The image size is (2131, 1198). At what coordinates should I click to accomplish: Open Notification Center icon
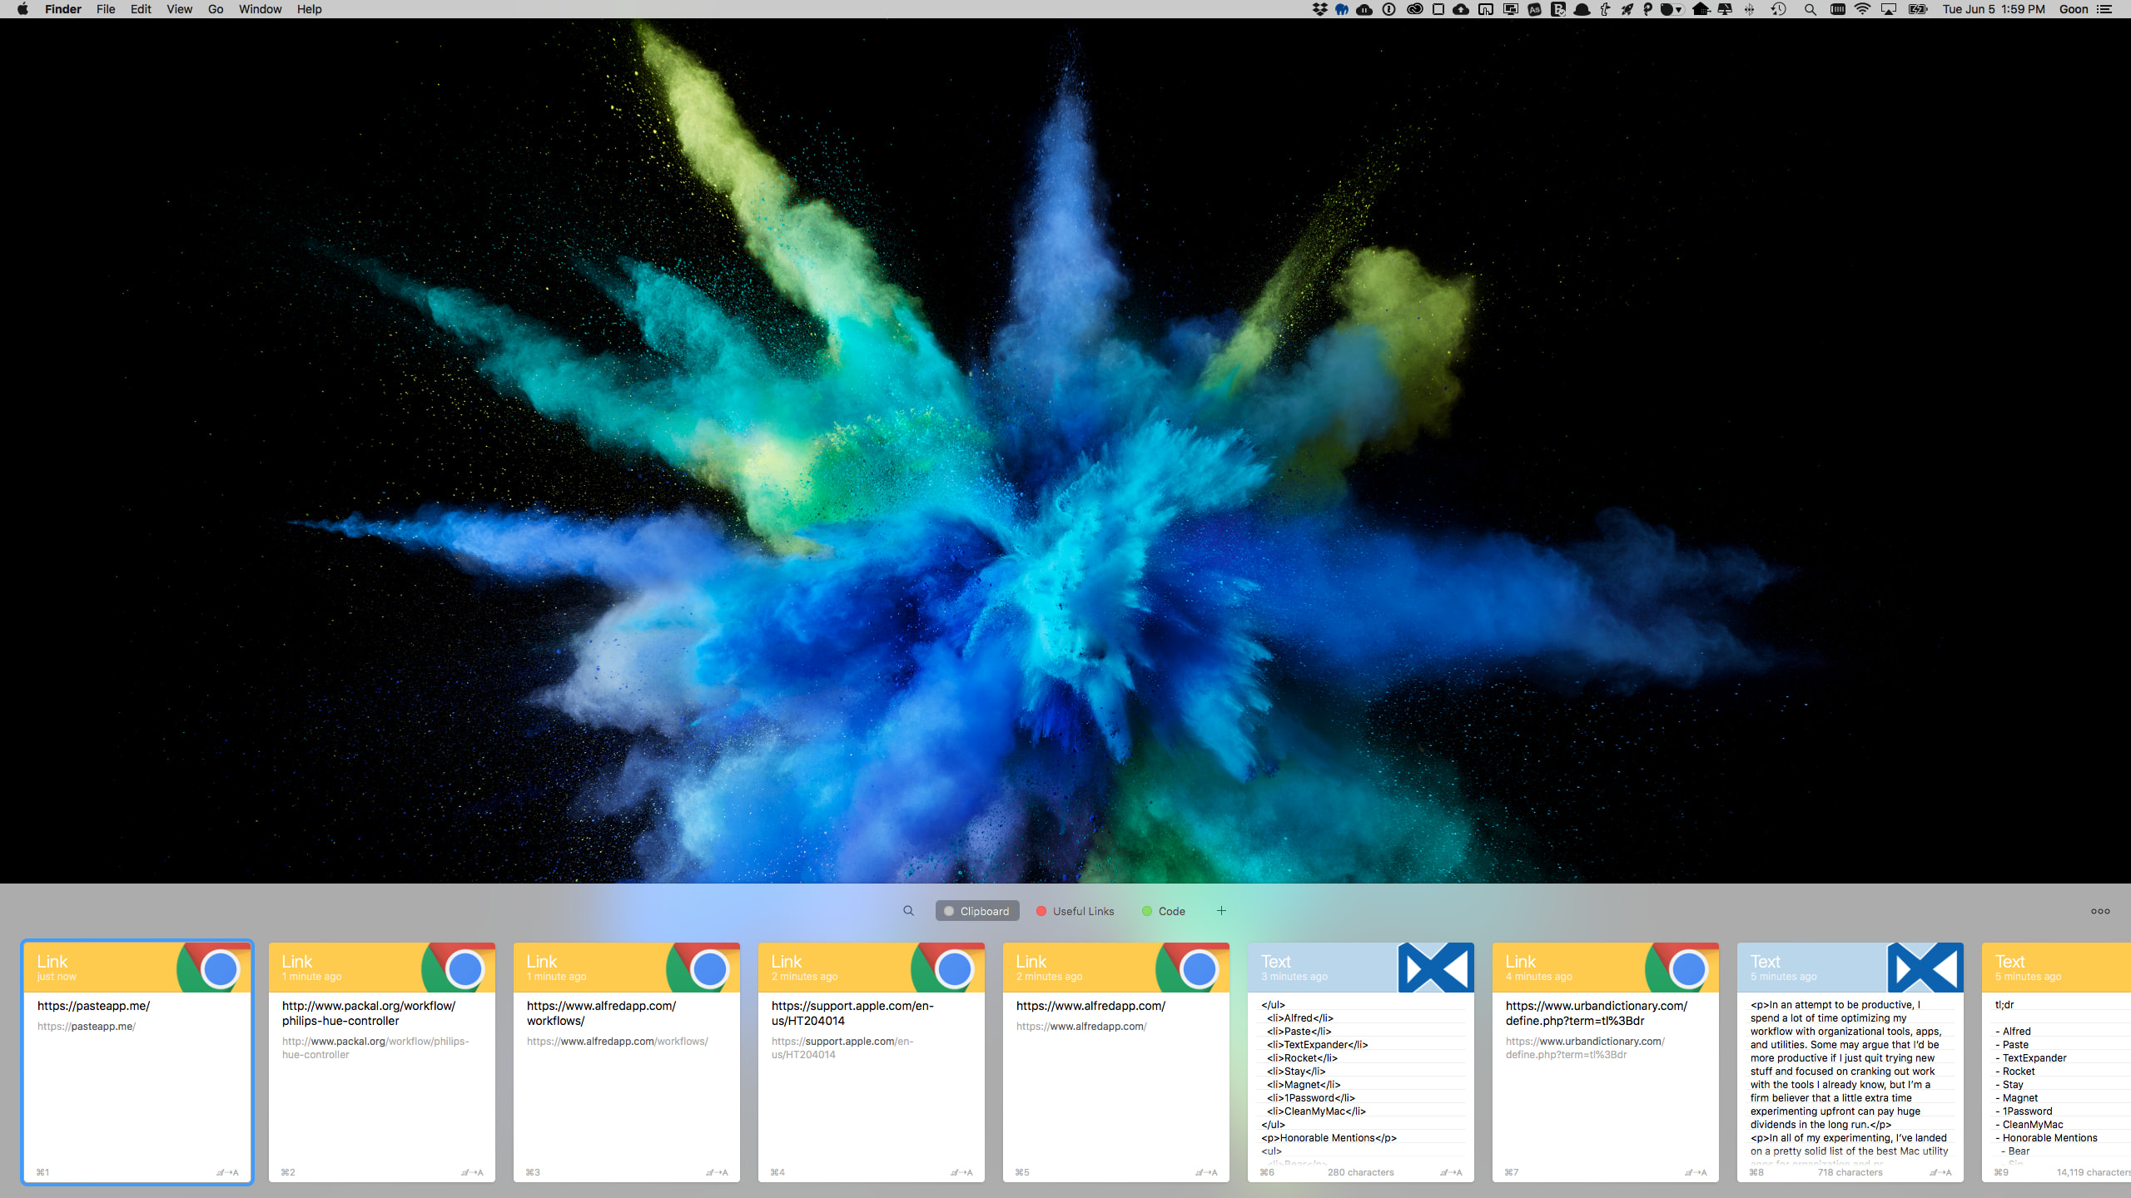pos(2105,9)
